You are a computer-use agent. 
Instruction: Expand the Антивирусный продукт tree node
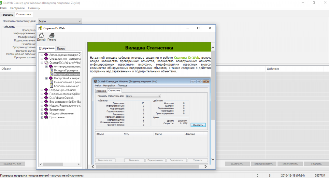(42, 55)
